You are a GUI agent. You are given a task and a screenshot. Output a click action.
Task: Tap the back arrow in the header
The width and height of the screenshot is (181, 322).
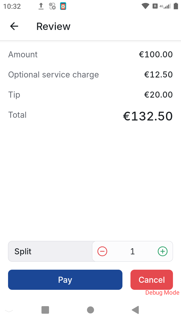[14, 26]
